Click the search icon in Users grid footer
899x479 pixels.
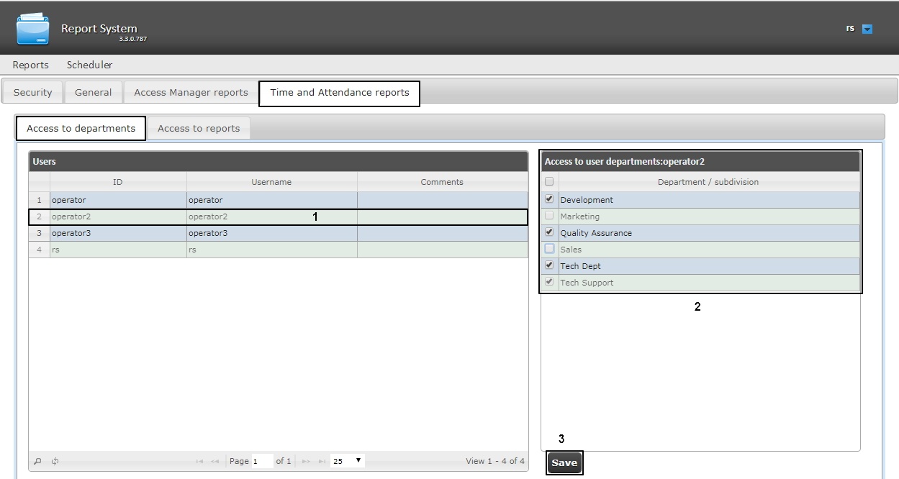tap(38, 461)
